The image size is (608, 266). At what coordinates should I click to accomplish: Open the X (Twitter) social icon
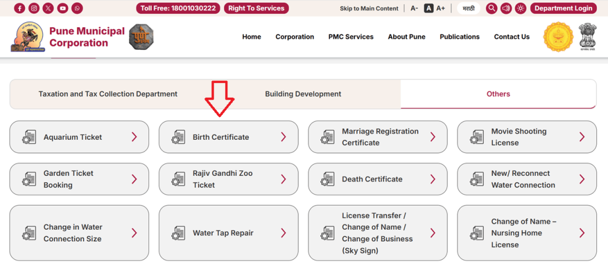click(x=49, y=8)
